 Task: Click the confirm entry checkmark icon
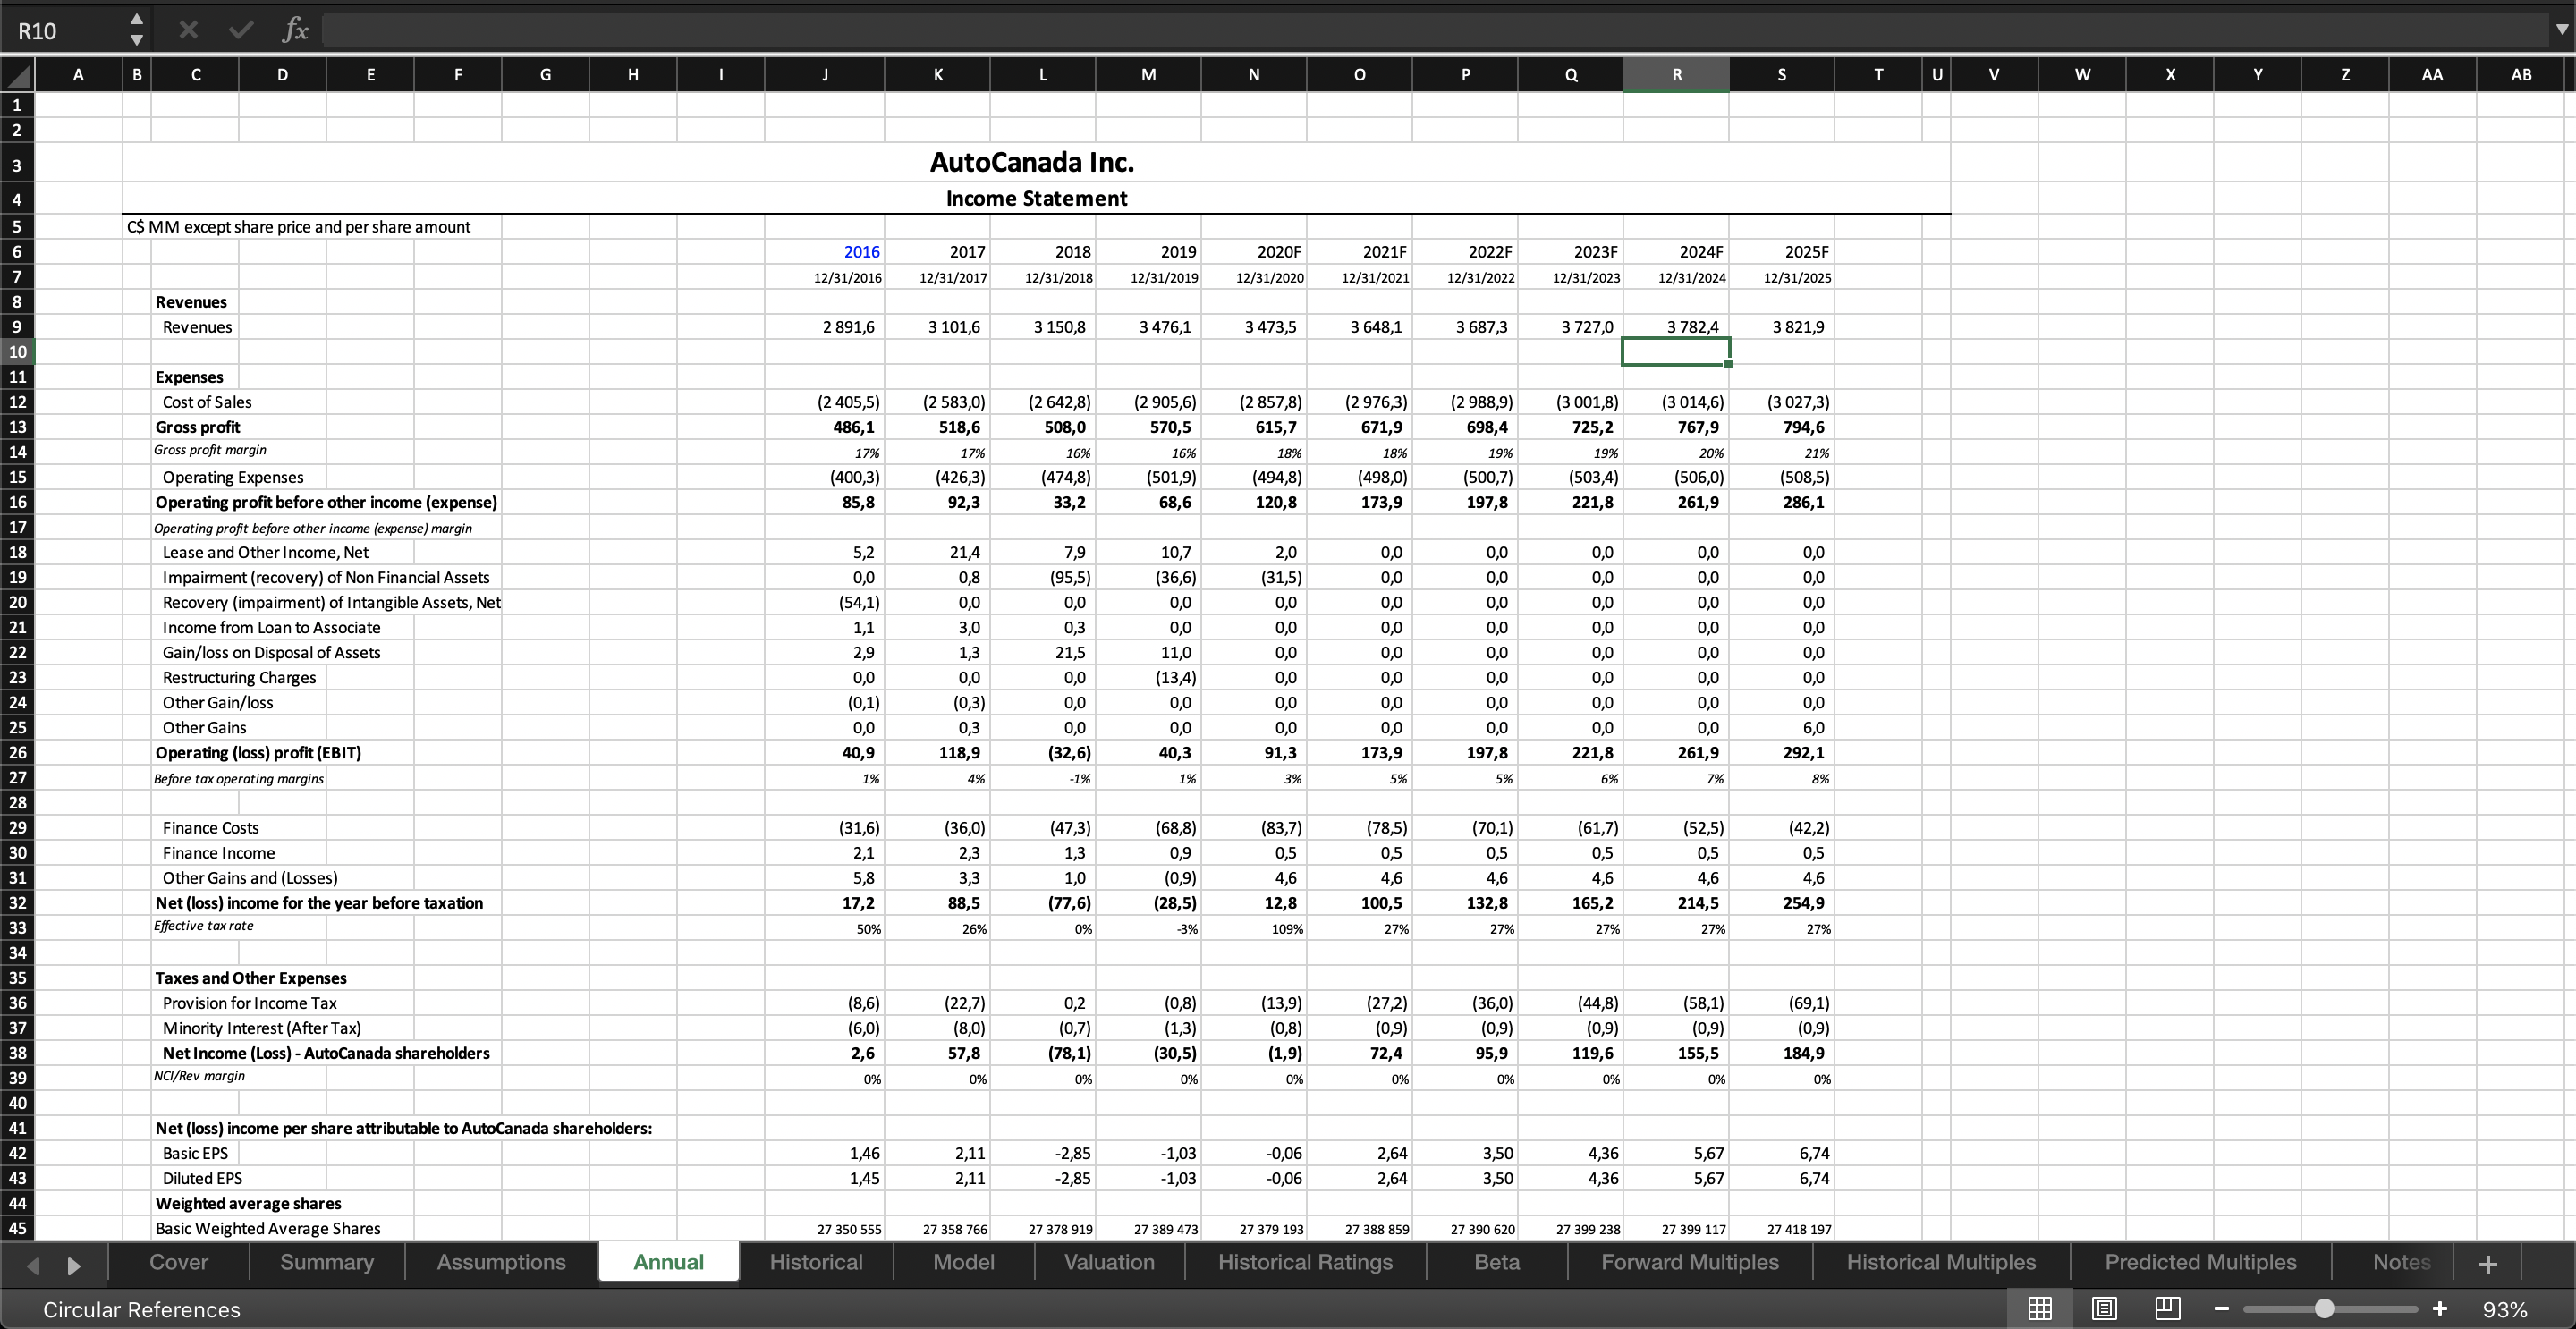pyautogui.click(x=240, y=30)
